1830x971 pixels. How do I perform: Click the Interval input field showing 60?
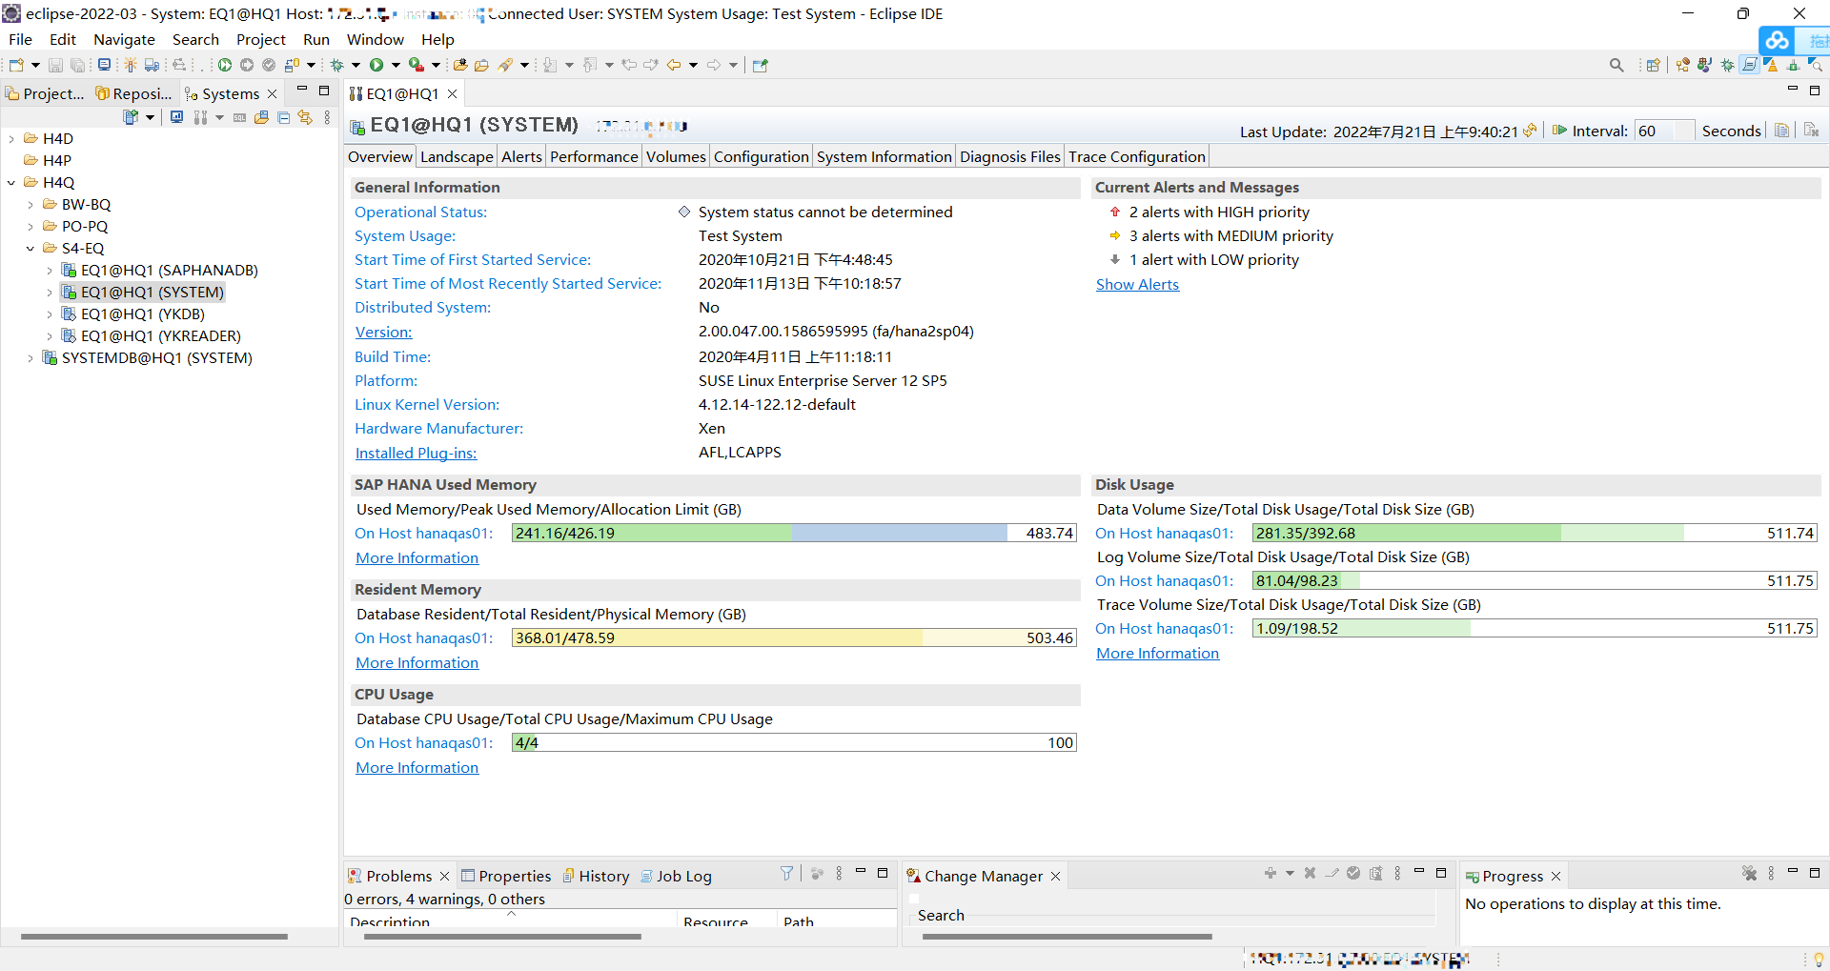(x=1664, y=131)
